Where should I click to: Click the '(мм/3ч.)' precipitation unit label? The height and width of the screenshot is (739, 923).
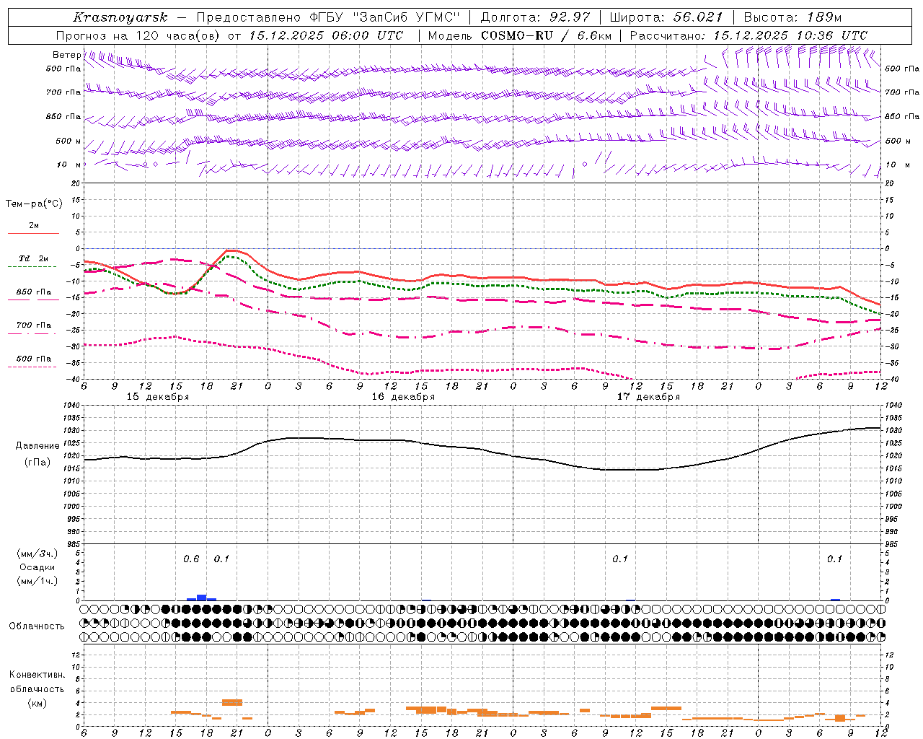click(37, 554)
